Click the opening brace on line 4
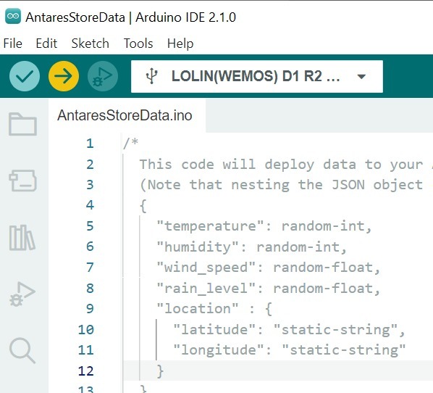The width and height of the screenshot is (433, 393). 143,206
